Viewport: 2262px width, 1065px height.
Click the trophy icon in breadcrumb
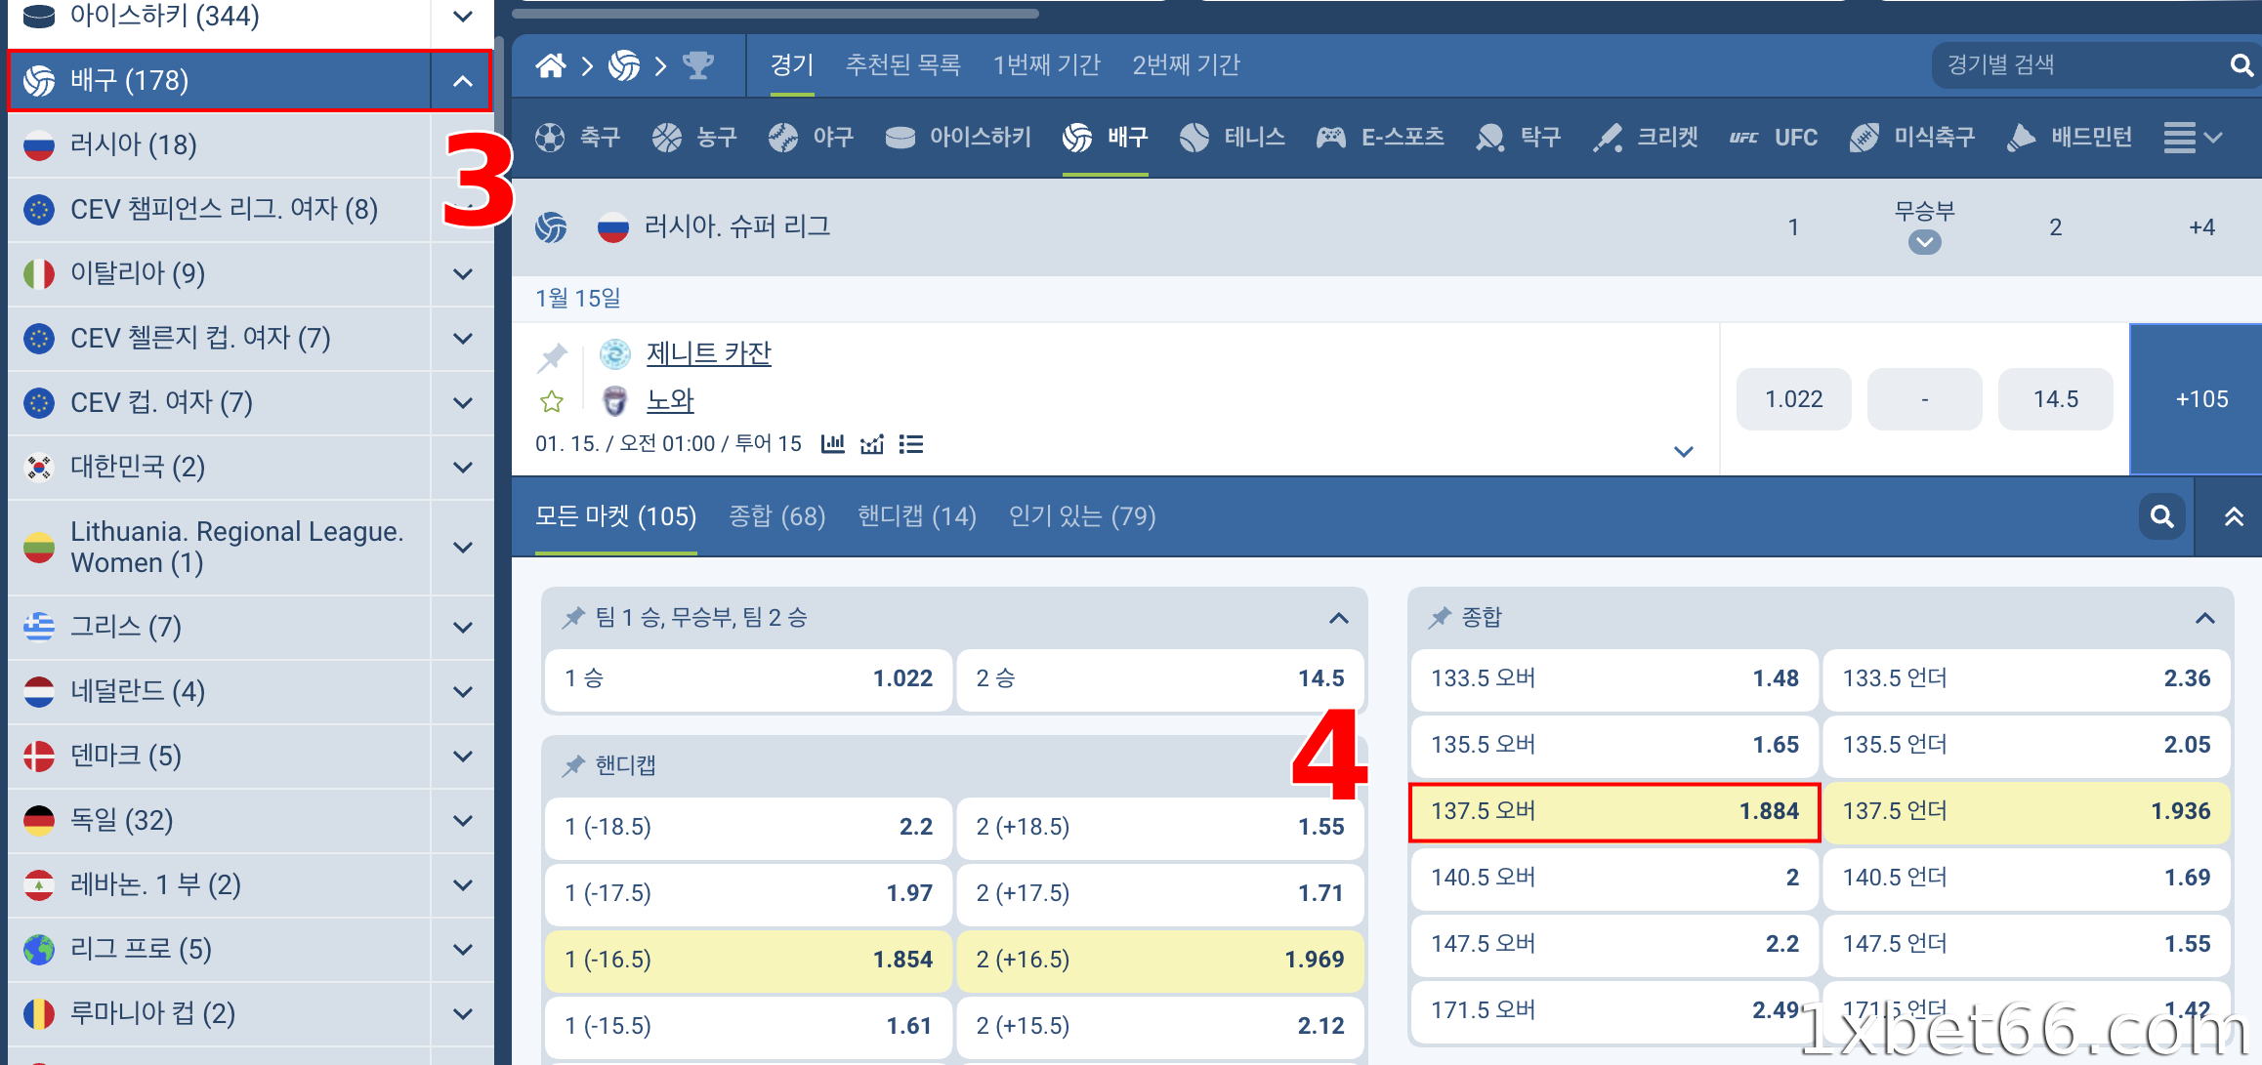(697, 65)
